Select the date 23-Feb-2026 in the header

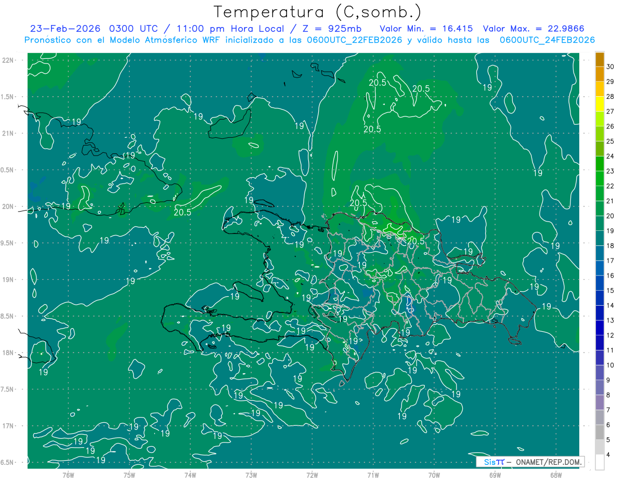click(x=66, y=29)
